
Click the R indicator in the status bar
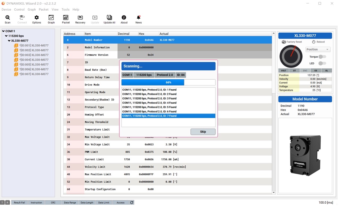coord(7,203)
